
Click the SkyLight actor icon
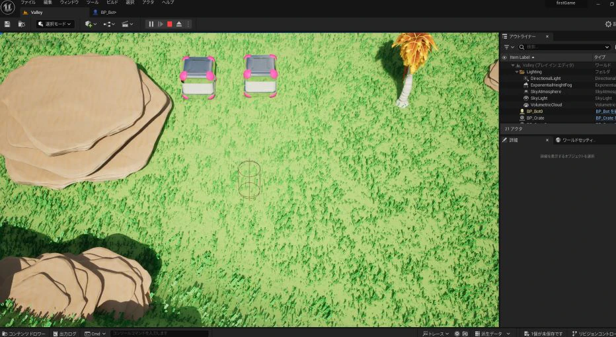coord(526,98)
